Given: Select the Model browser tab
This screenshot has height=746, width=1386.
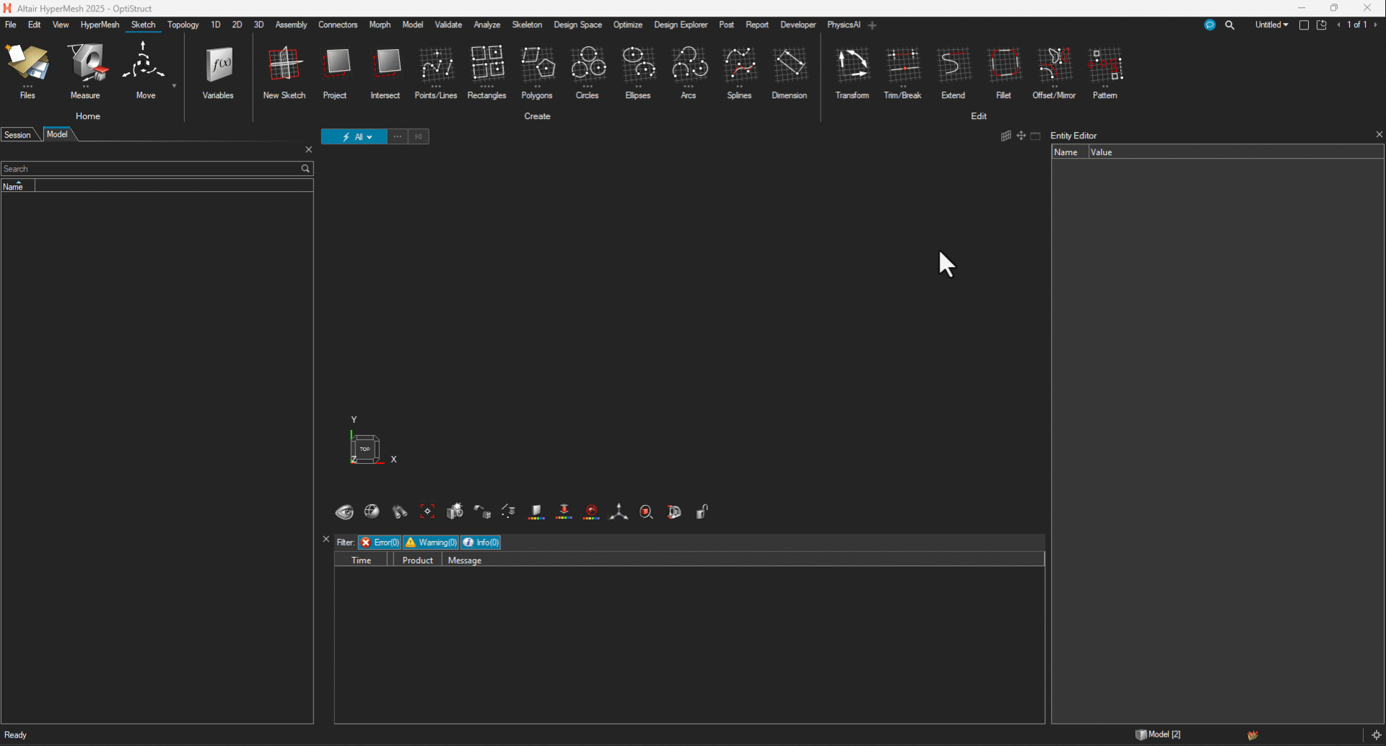Looking at the screenshot, I should click(x=57, y=134).
